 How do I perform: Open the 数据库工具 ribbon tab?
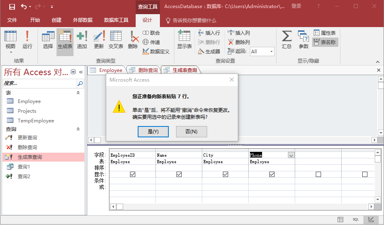tap(116, 20)
